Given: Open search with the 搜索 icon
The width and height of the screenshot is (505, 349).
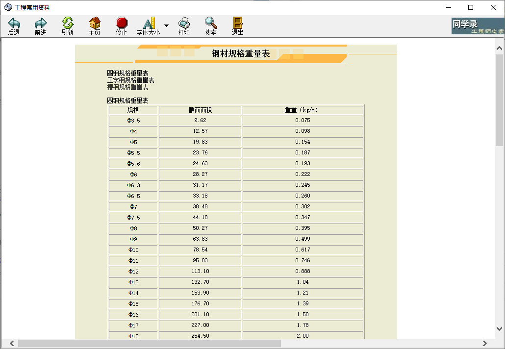Looking at the screenshot, I should [x=210, y=25].
